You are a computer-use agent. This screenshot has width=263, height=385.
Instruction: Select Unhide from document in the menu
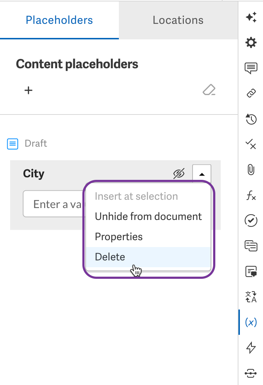(x=148, y=216)
